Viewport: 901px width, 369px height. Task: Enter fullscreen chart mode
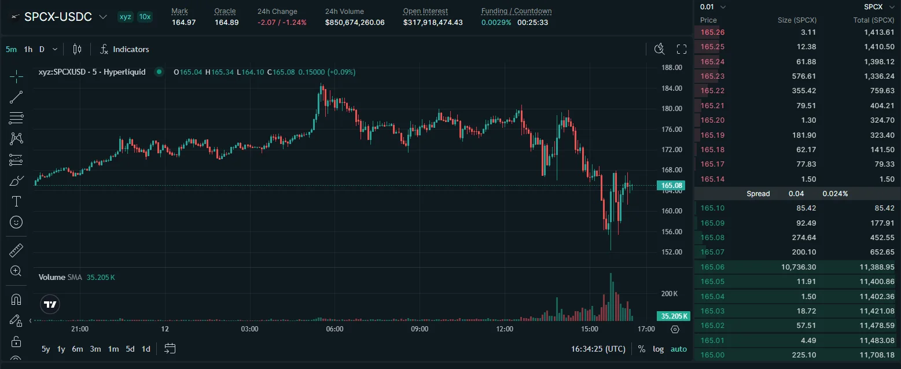tap(682, 49)
